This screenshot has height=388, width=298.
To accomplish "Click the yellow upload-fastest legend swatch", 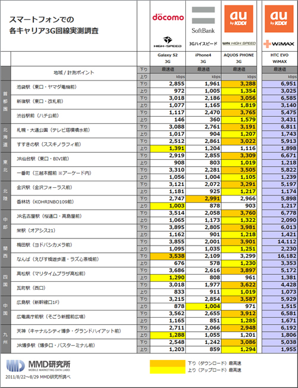I will point(167,370).
